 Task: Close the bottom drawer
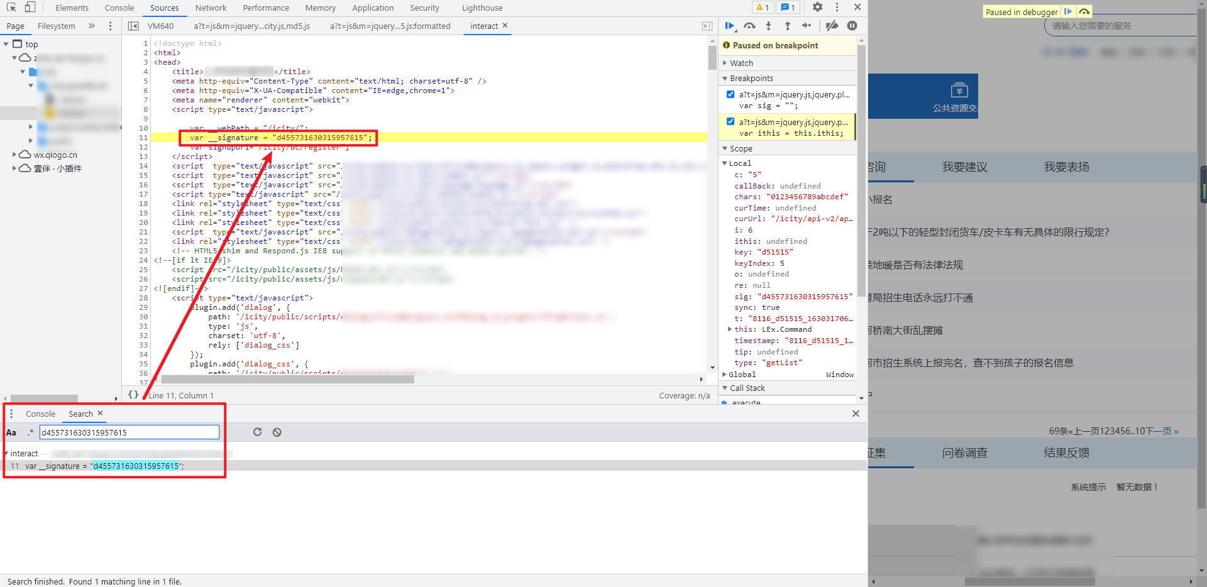click(x=856, y=414)
